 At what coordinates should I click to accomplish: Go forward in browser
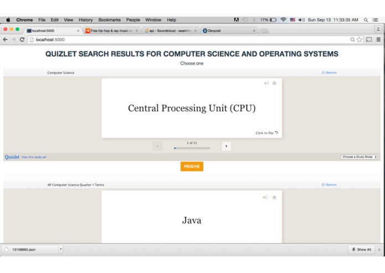tap(13, 39)
